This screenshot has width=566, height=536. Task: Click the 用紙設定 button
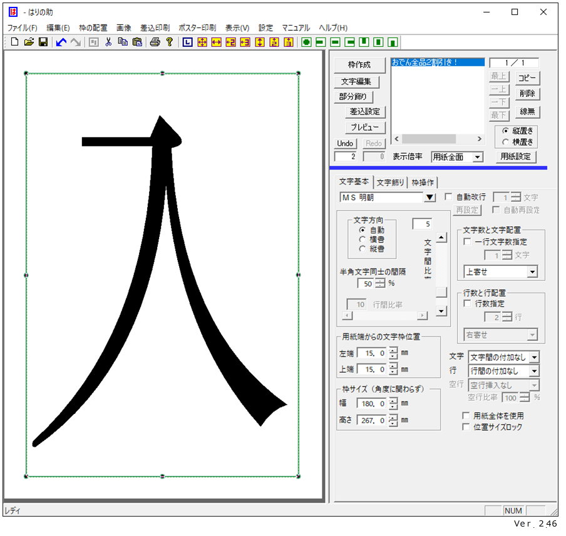point(515,157)
